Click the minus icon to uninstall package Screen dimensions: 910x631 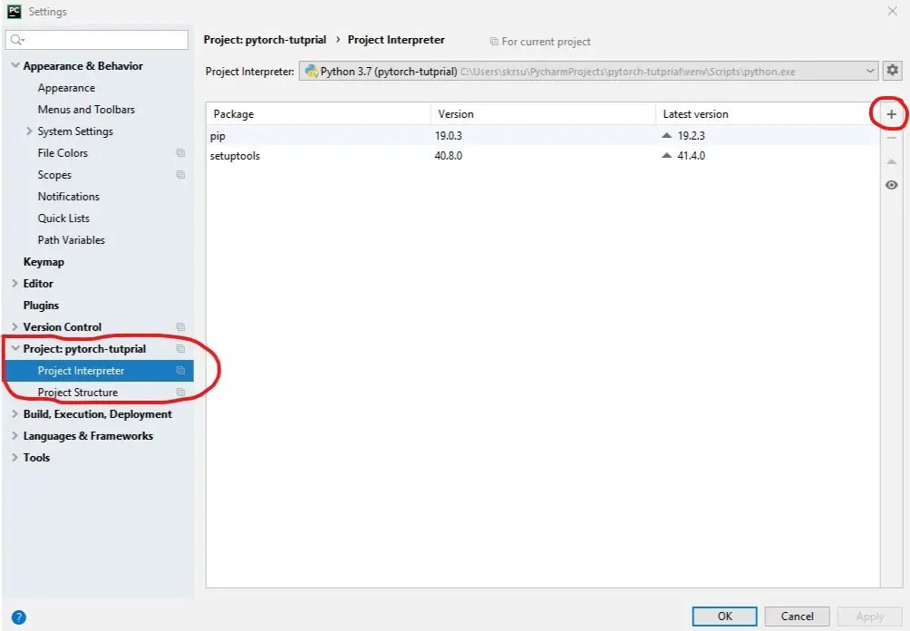(891, 138)
